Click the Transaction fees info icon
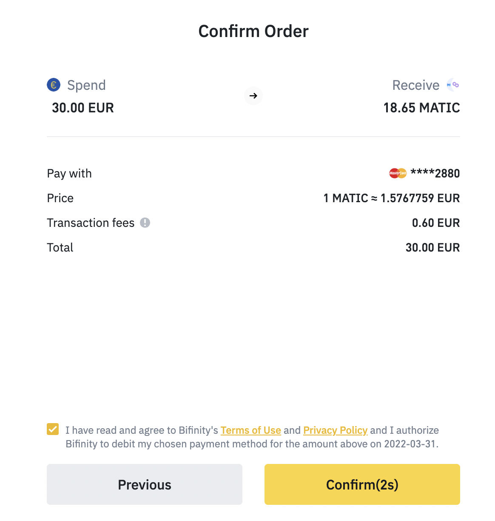This screenshot has width=495, height=521. 145,223
